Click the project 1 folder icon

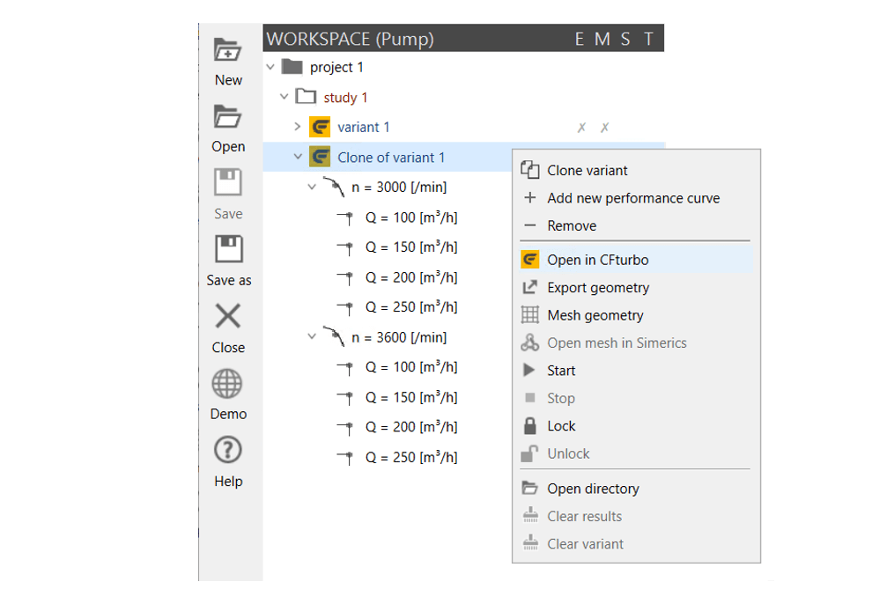click(x=292, y=67)
